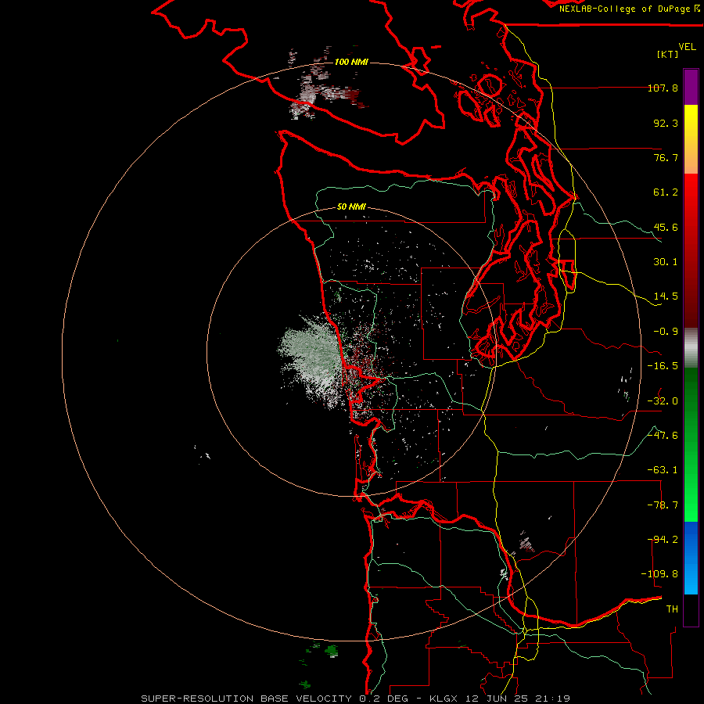The width and height of the screenshot is (704, 704).
Task: Pick the purple segment of the color bar
Action: pos(691,87)
